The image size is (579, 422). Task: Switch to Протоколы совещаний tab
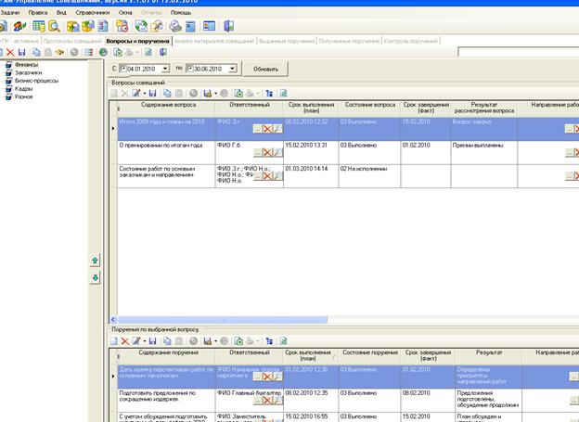tap(74, 41)
